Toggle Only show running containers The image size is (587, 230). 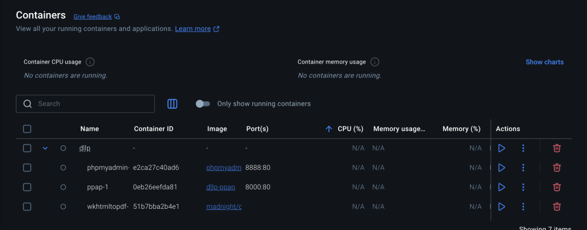pos(203,104)
